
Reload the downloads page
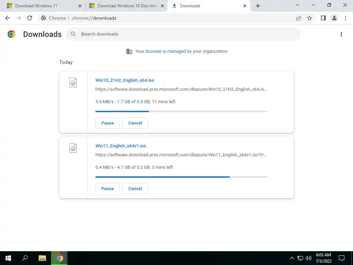pyautogui.click(x=30, y=18)
